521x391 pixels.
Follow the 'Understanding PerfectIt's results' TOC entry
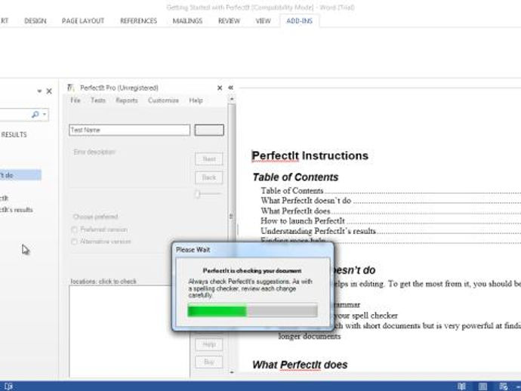pos(319,231)
